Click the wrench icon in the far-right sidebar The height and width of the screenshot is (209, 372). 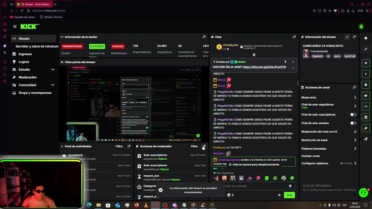pos(366,128)
